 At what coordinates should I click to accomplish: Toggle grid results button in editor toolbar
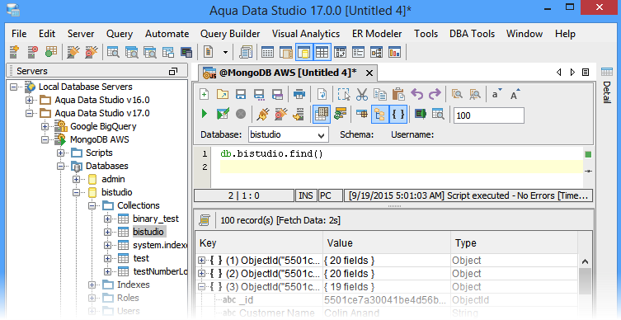(x=321, y=115)
